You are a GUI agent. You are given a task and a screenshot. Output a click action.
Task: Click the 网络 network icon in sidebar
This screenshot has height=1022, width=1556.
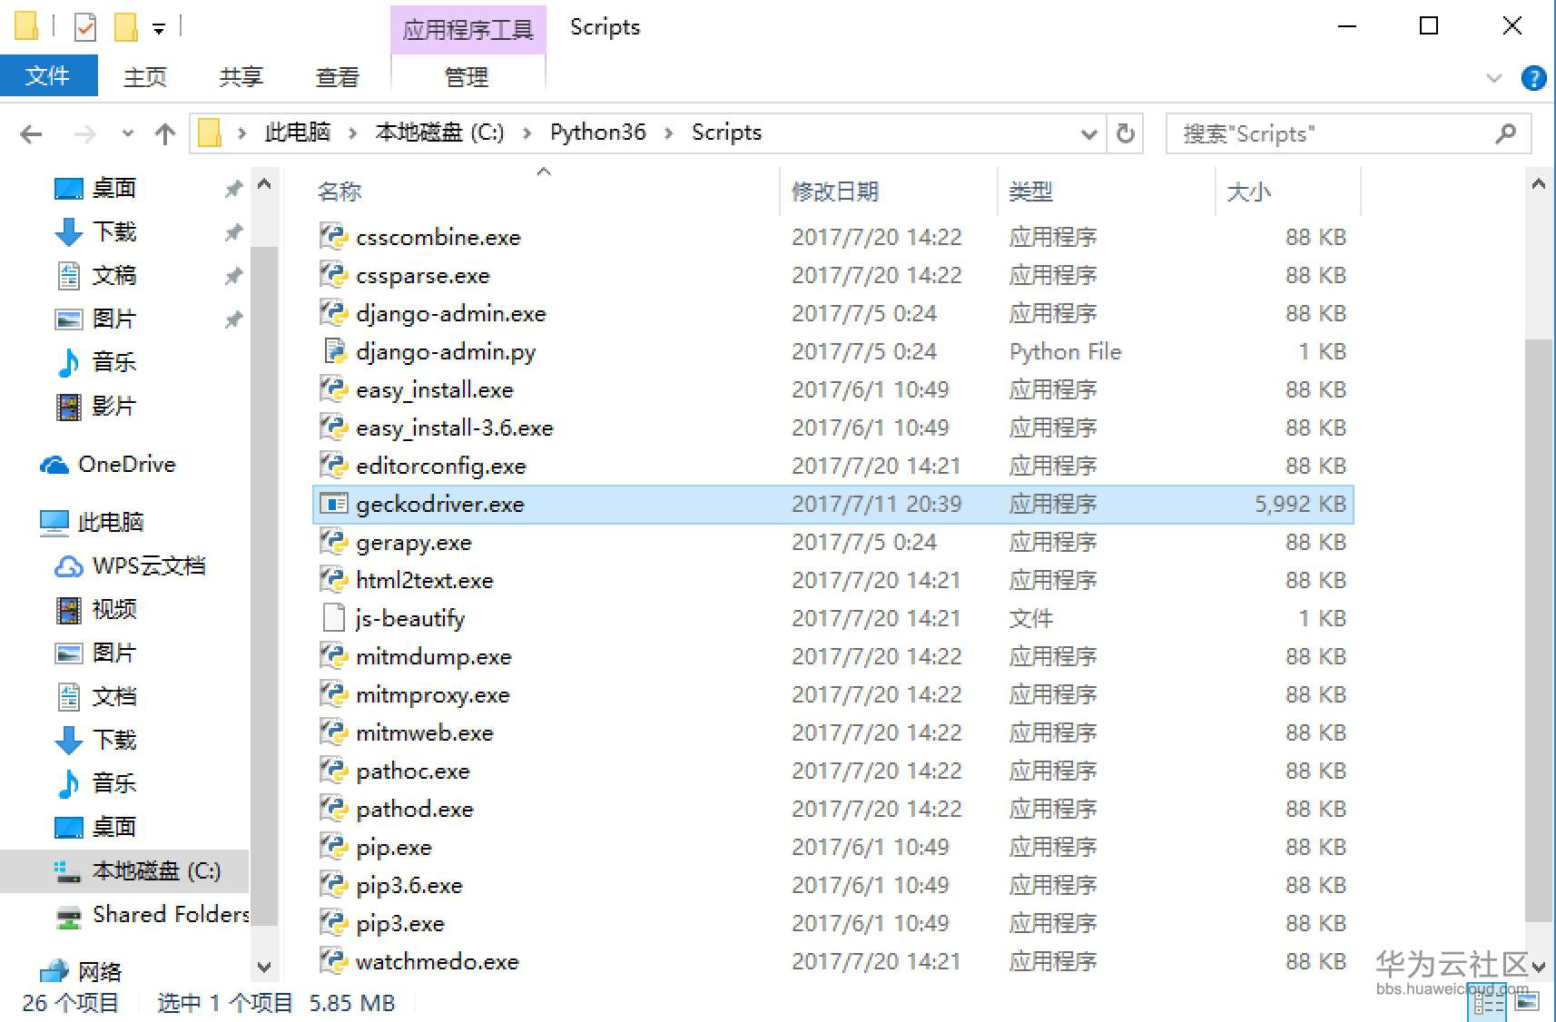click(x=54, y=971)
